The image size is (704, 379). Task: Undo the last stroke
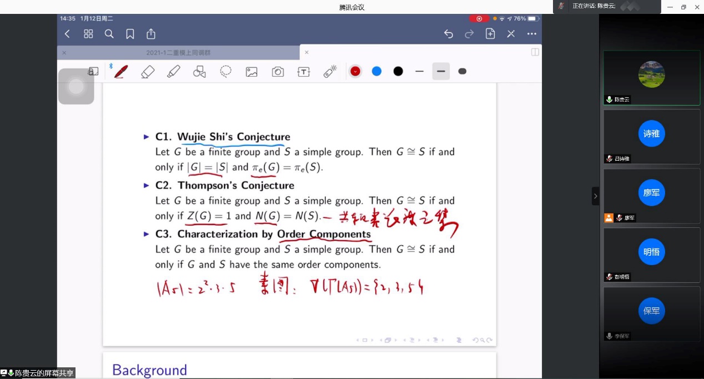pyautogui.click(x=449, y=34)
